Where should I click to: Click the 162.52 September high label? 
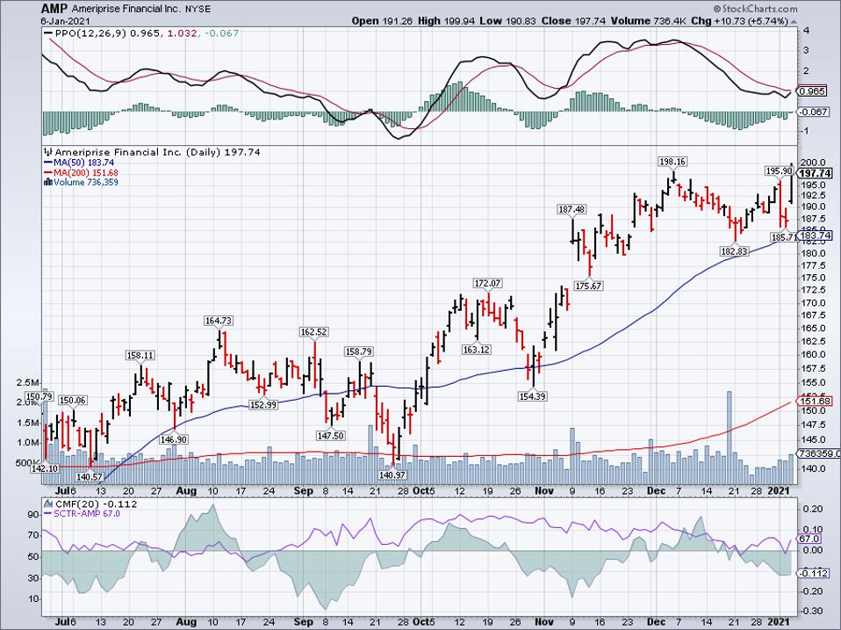tap(313, 332)
